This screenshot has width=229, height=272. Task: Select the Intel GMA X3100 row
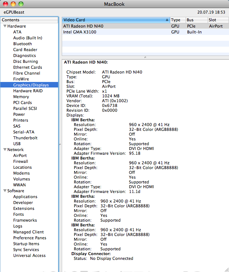tap(146, 32)
